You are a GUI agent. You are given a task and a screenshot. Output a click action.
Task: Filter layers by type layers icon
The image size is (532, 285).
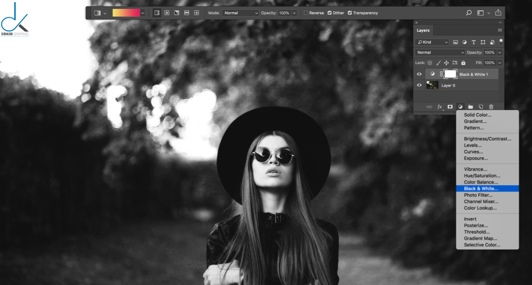[474, 42]
